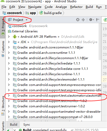The height and width of the screenshot is (131, 107).
Task: Expand android.arch.lifecycle:runtime-1.1.1 node
Action: (9, 74)
